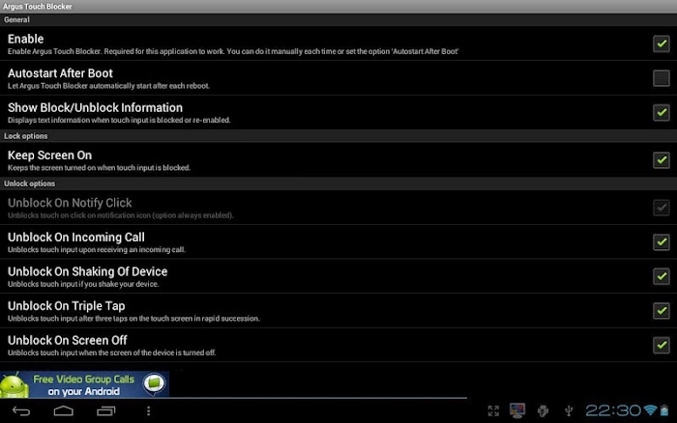Tap the fullscreen expand arrows icon
Viewport: 677px width, 423px height.
click(x=493, y=410)
